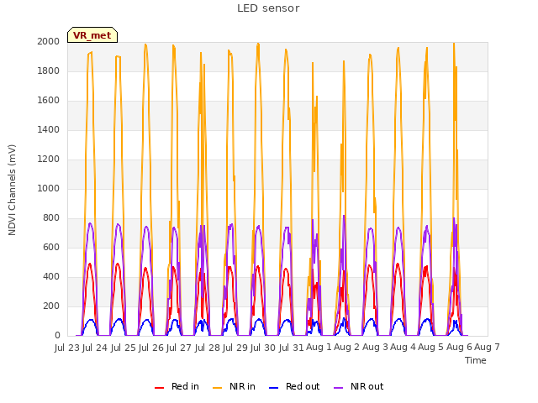
Task: Click the 1800 y-axis tick label
Action: (x=49, y=71)
